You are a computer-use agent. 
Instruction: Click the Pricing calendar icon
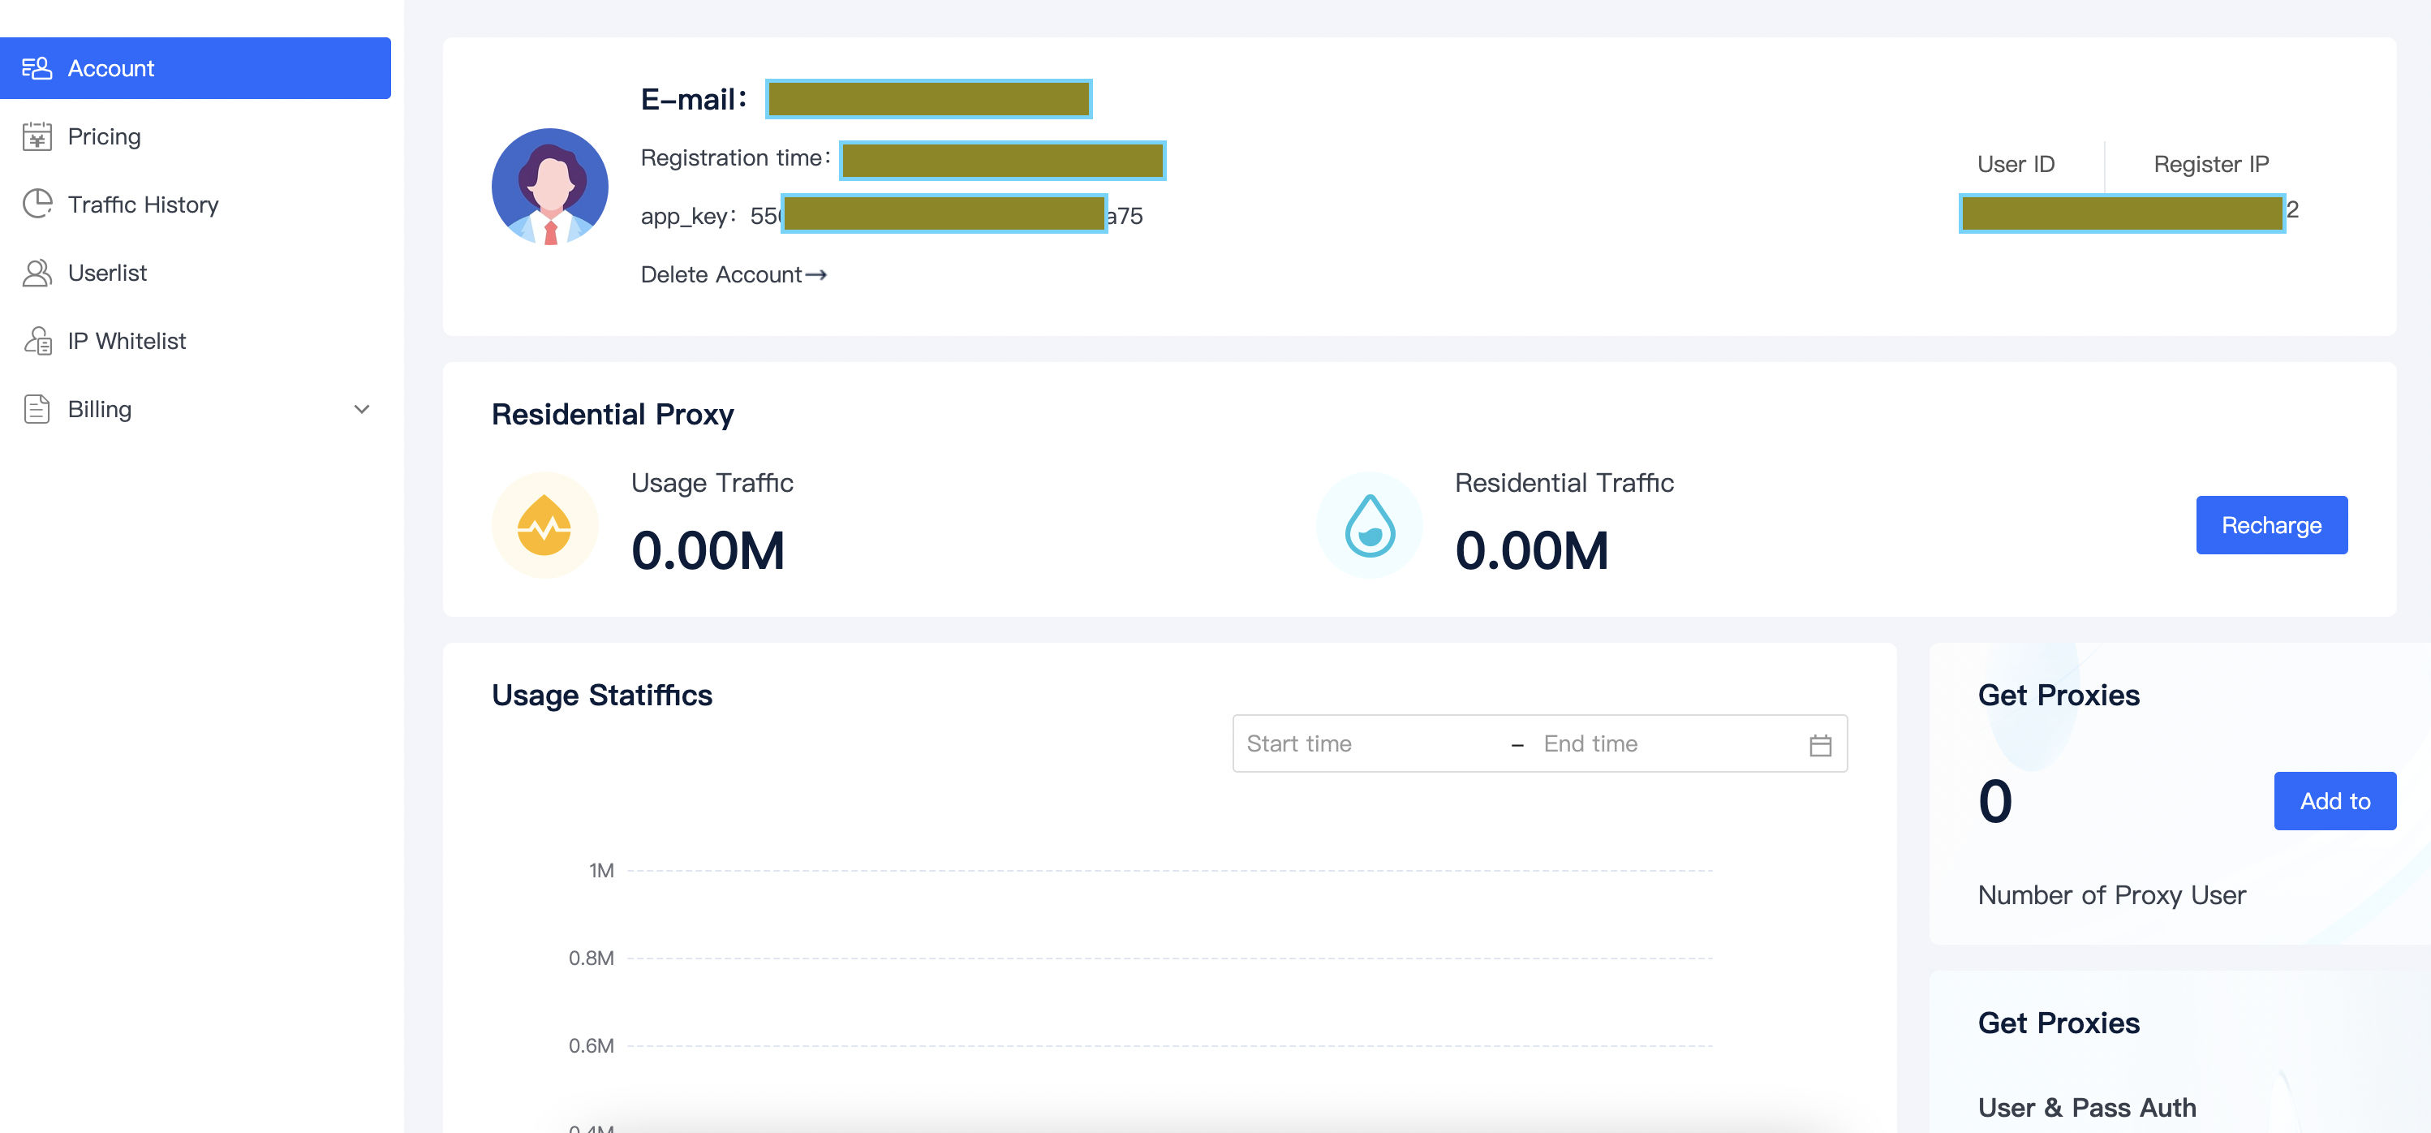coord(37,137)
